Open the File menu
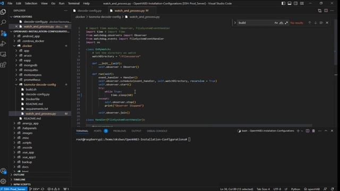340x191 pixels. point(10,4)
